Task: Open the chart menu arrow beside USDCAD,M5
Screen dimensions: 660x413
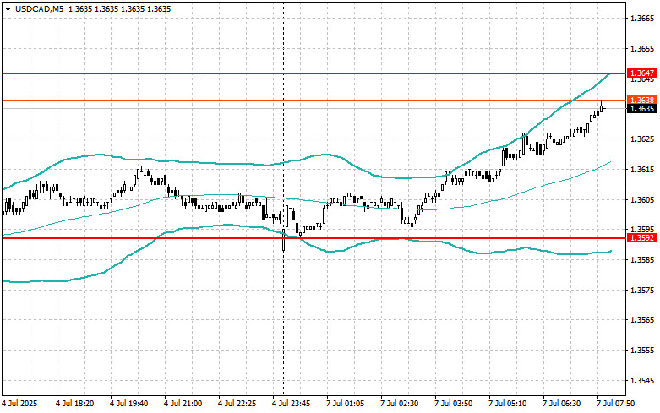Action: [x=8, y=9]
